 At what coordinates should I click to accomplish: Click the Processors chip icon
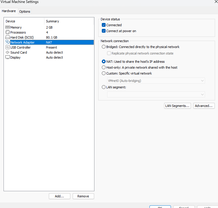pyautogui.click(x=8, y=32)
